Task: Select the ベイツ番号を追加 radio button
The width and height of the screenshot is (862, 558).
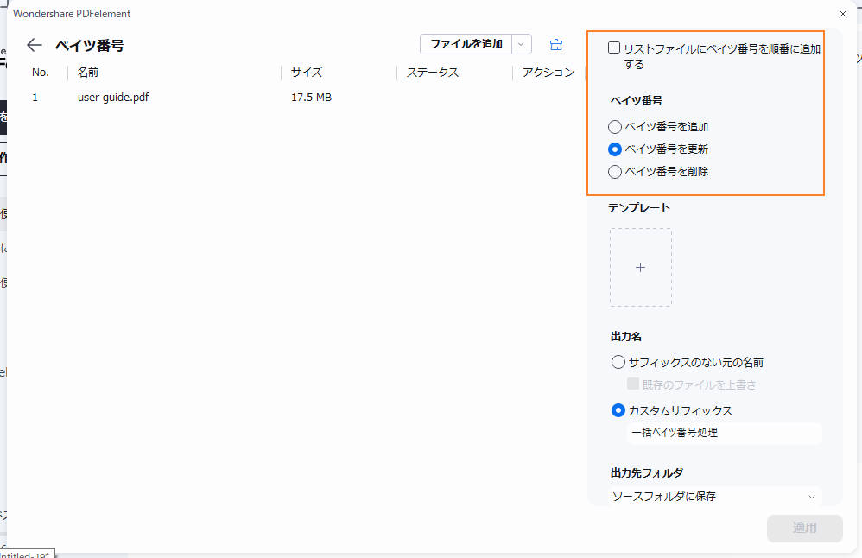Action: click(x=614, y=126)
